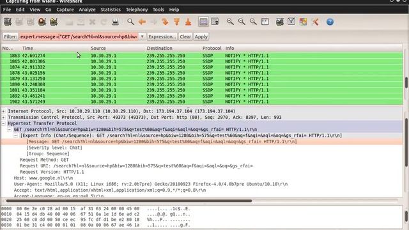Viewport: 409px width, 230px height.
Task: Zoom out the packet text
Action: (x=242, y=22)
